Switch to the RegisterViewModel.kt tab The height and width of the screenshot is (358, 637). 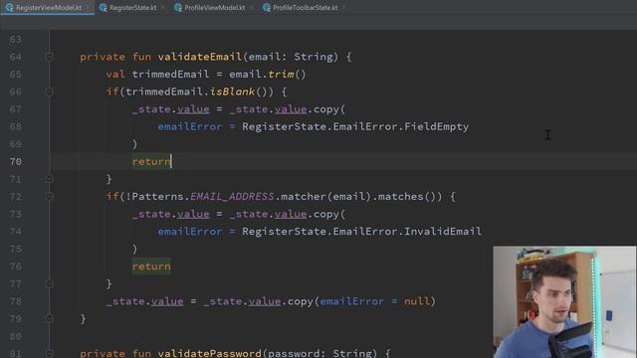point(48,7)
